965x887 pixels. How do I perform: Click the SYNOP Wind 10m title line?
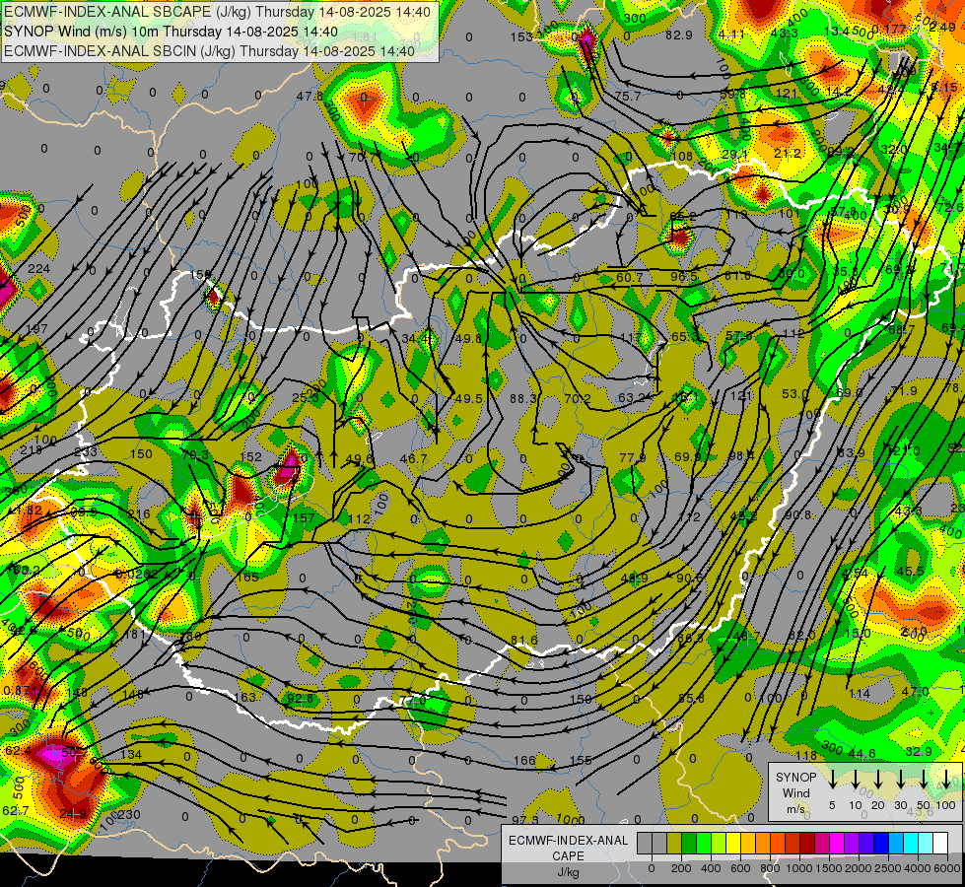[172, 32]
